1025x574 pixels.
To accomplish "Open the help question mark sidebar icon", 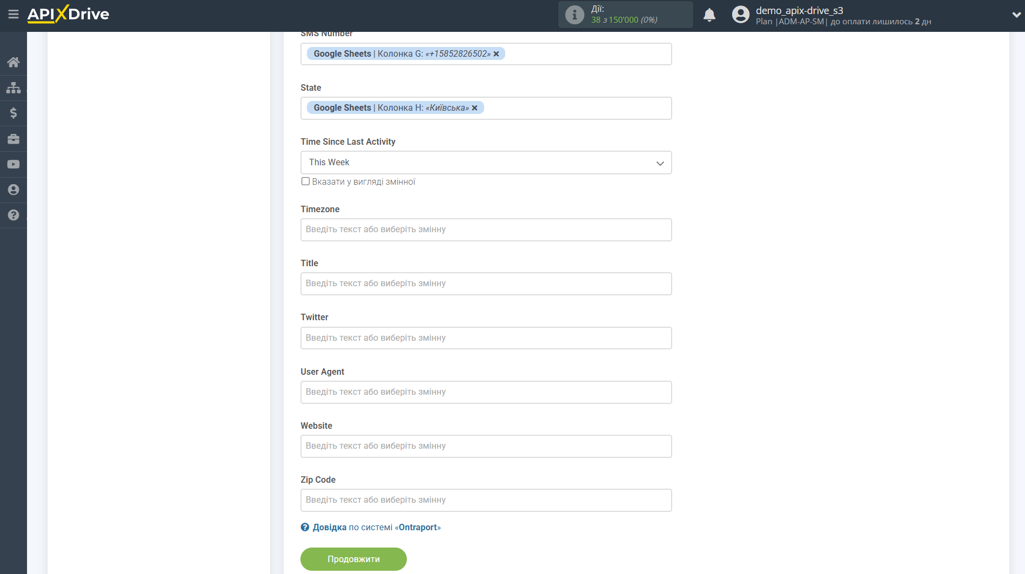I will tap(14, 215).
